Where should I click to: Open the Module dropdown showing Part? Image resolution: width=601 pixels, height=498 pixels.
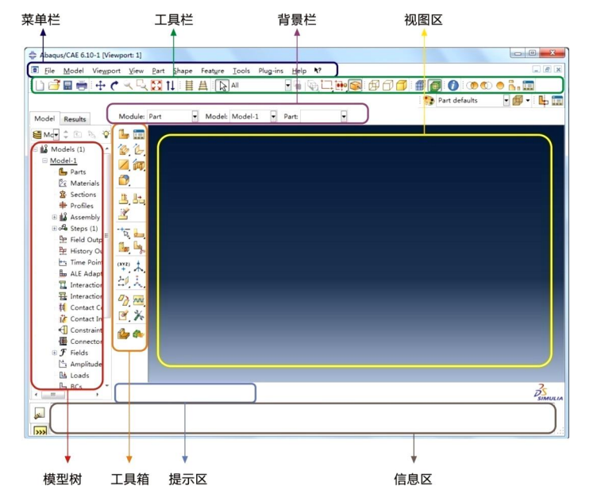point(172,116)
